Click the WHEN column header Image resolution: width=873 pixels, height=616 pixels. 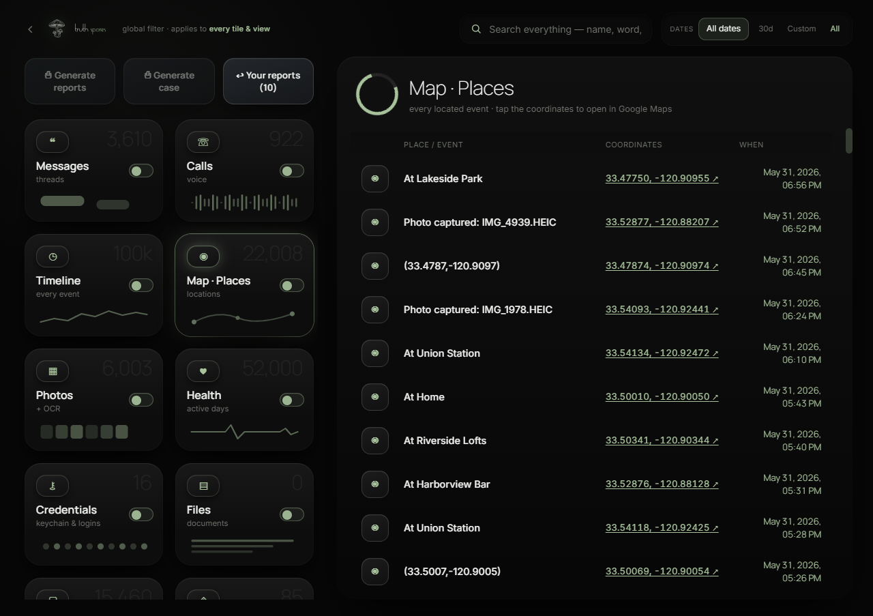point(752,145)
